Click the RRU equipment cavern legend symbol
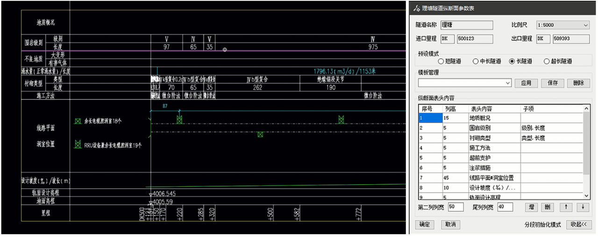The image size is (598, 238). point(78,145)
